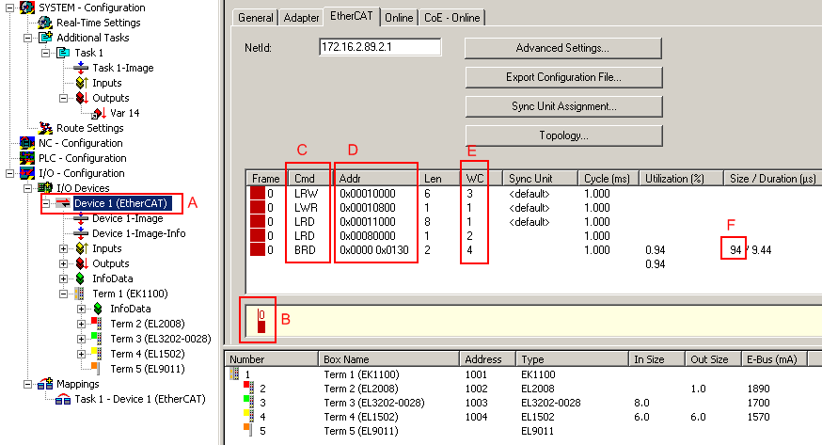Collapse the I/O - Configuration node

pyautogui.click(x=9, y=173)
